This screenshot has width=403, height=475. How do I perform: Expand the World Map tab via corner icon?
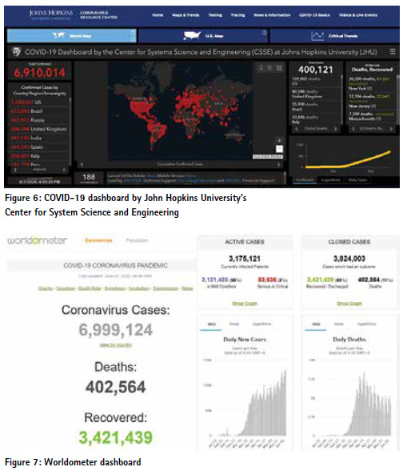(x=133, y=32)
